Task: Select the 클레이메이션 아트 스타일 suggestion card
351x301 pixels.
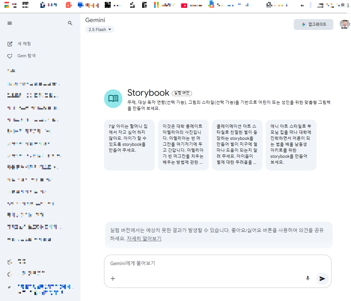Action: [x=237, y=145]
